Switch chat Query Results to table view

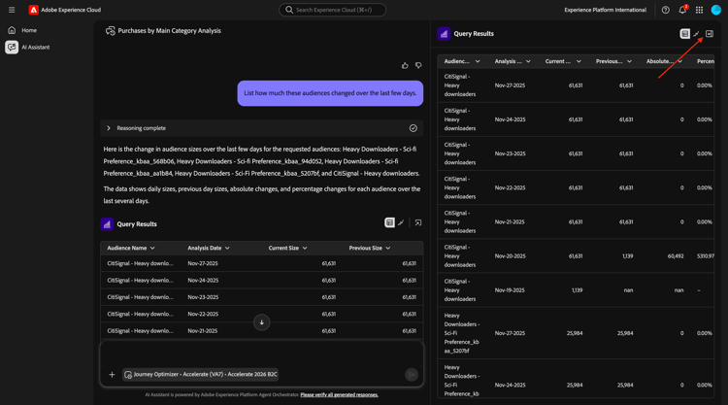click(389, 223)
